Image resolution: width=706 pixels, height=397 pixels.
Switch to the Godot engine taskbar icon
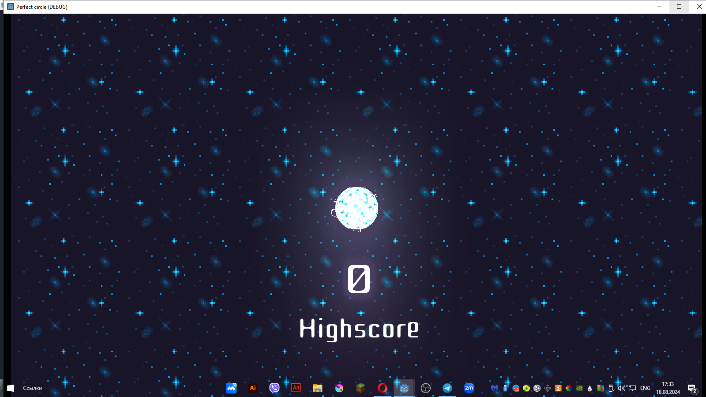pyautogui.click(x=404, y=388)
